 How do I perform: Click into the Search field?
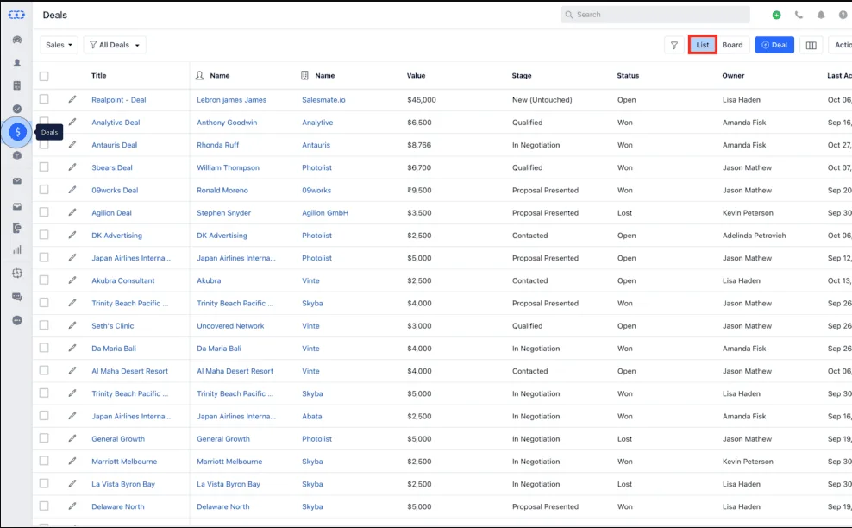click(x=655, y=15)
